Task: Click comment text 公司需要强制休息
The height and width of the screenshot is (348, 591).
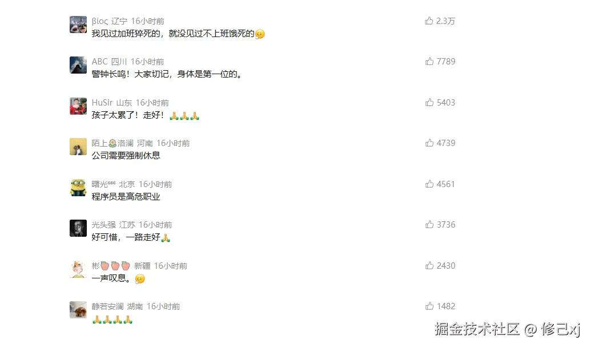Action: [126, 155]
